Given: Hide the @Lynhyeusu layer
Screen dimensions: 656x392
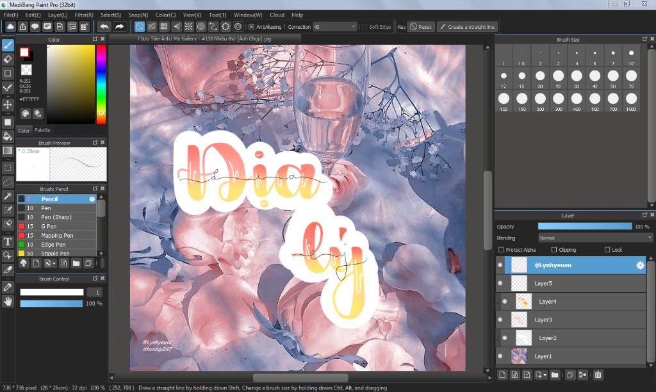Looking at the screenshot, I should coord(500,265).
